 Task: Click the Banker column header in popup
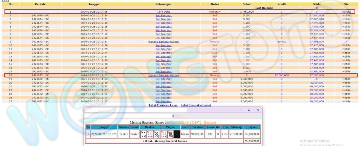150,127
